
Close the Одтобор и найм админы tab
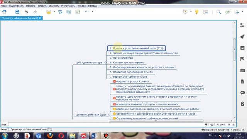tap(40, 18)
